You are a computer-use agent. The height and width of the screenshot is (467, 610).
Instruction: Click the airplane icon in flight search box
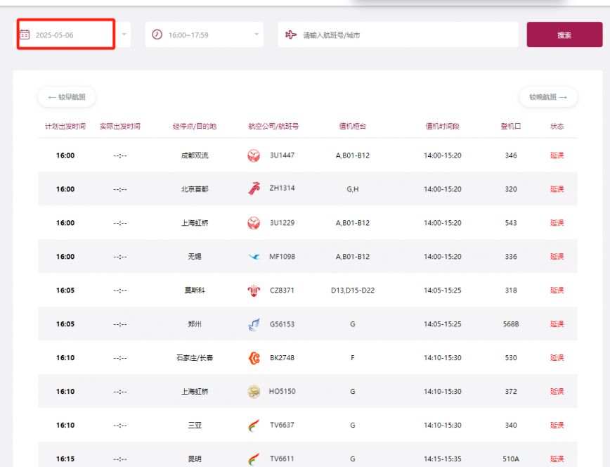(x=291, y=34)
